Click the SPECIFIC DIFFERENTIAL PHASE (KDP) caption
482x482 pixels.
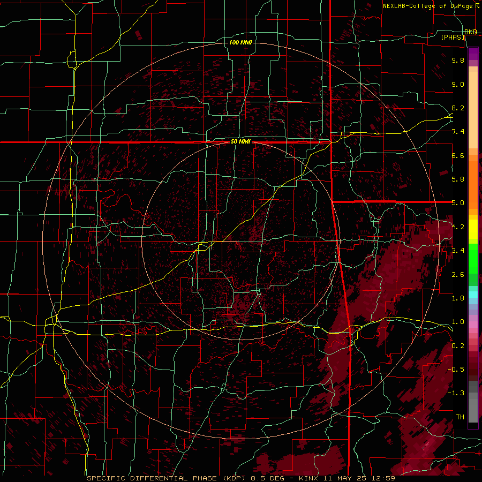pyautogui.click(x=167, y=478)
